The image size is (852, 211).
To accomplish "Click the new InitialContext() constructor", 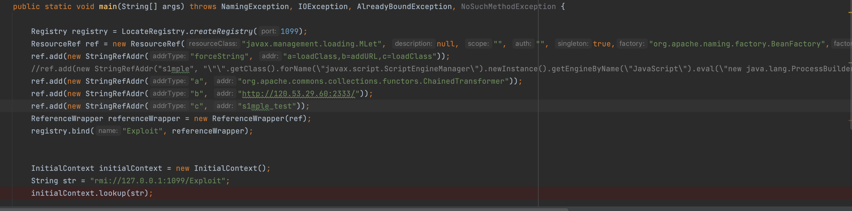I will 221,168.
